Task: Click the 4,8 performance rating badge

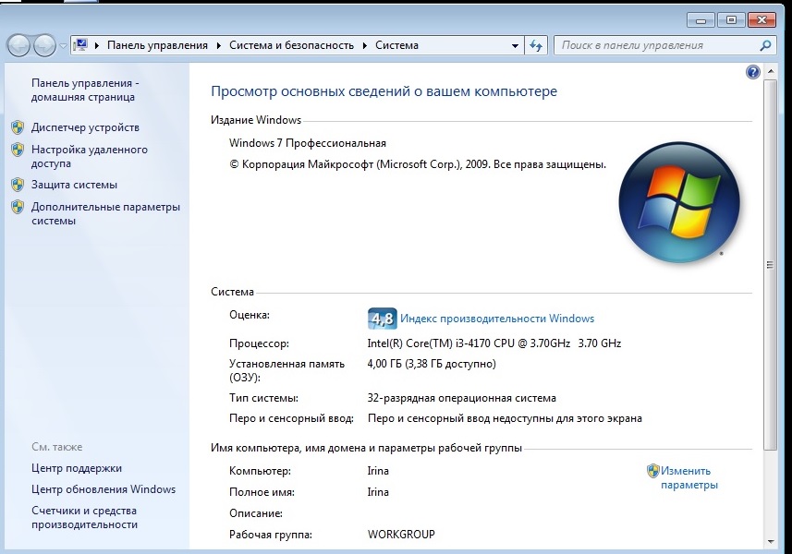Action: pyautogui.click(x=382, y=319)
